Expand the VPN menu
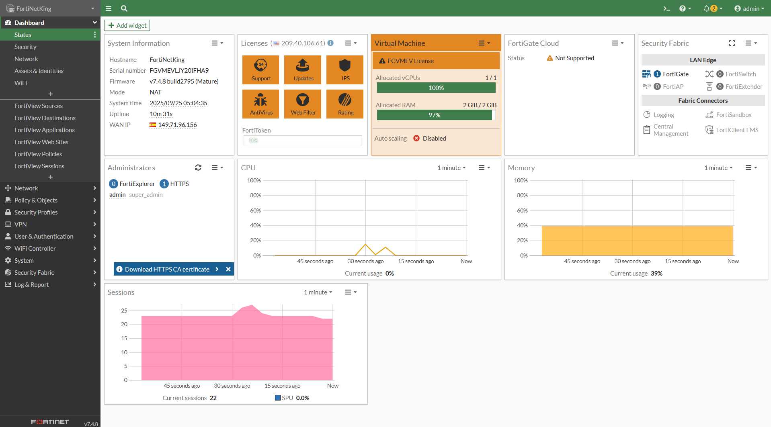This screenshot has height=427, width=771. click(50, 224)
